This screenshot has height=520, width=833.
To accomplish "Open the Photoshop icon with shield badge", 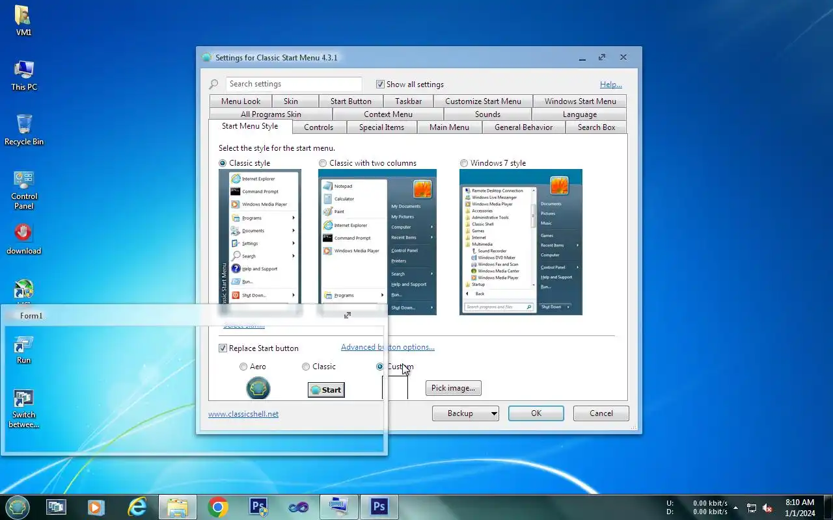I will (x=258, y=508).
